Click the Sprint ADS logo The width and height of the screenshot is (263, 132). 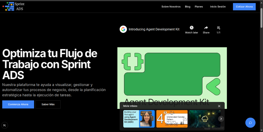(x=13, y=6)
